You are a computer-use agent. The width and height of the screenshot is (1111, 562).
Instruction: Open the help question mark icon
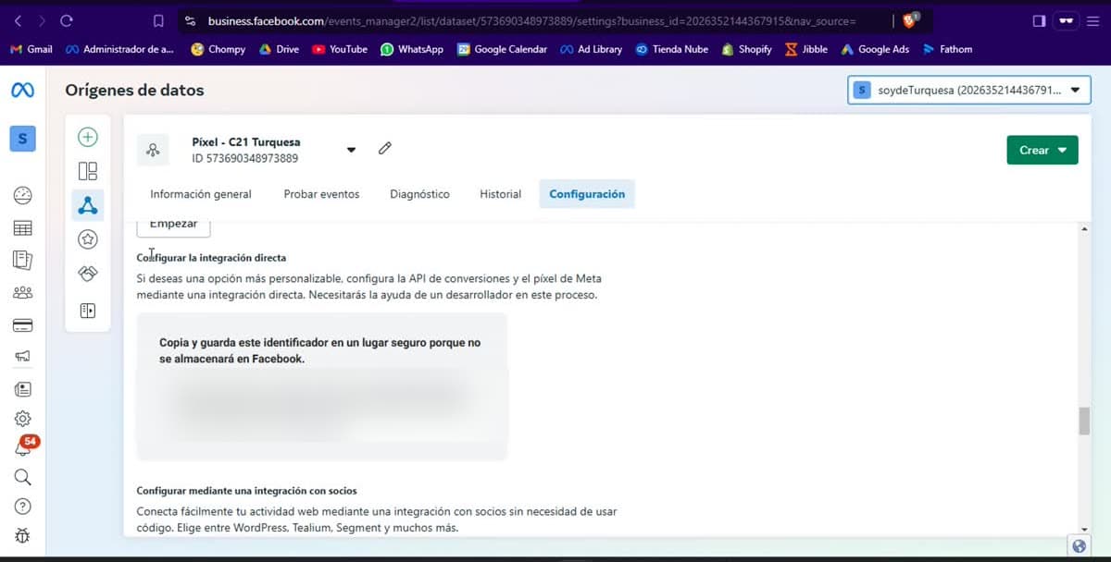coord(22,507)
